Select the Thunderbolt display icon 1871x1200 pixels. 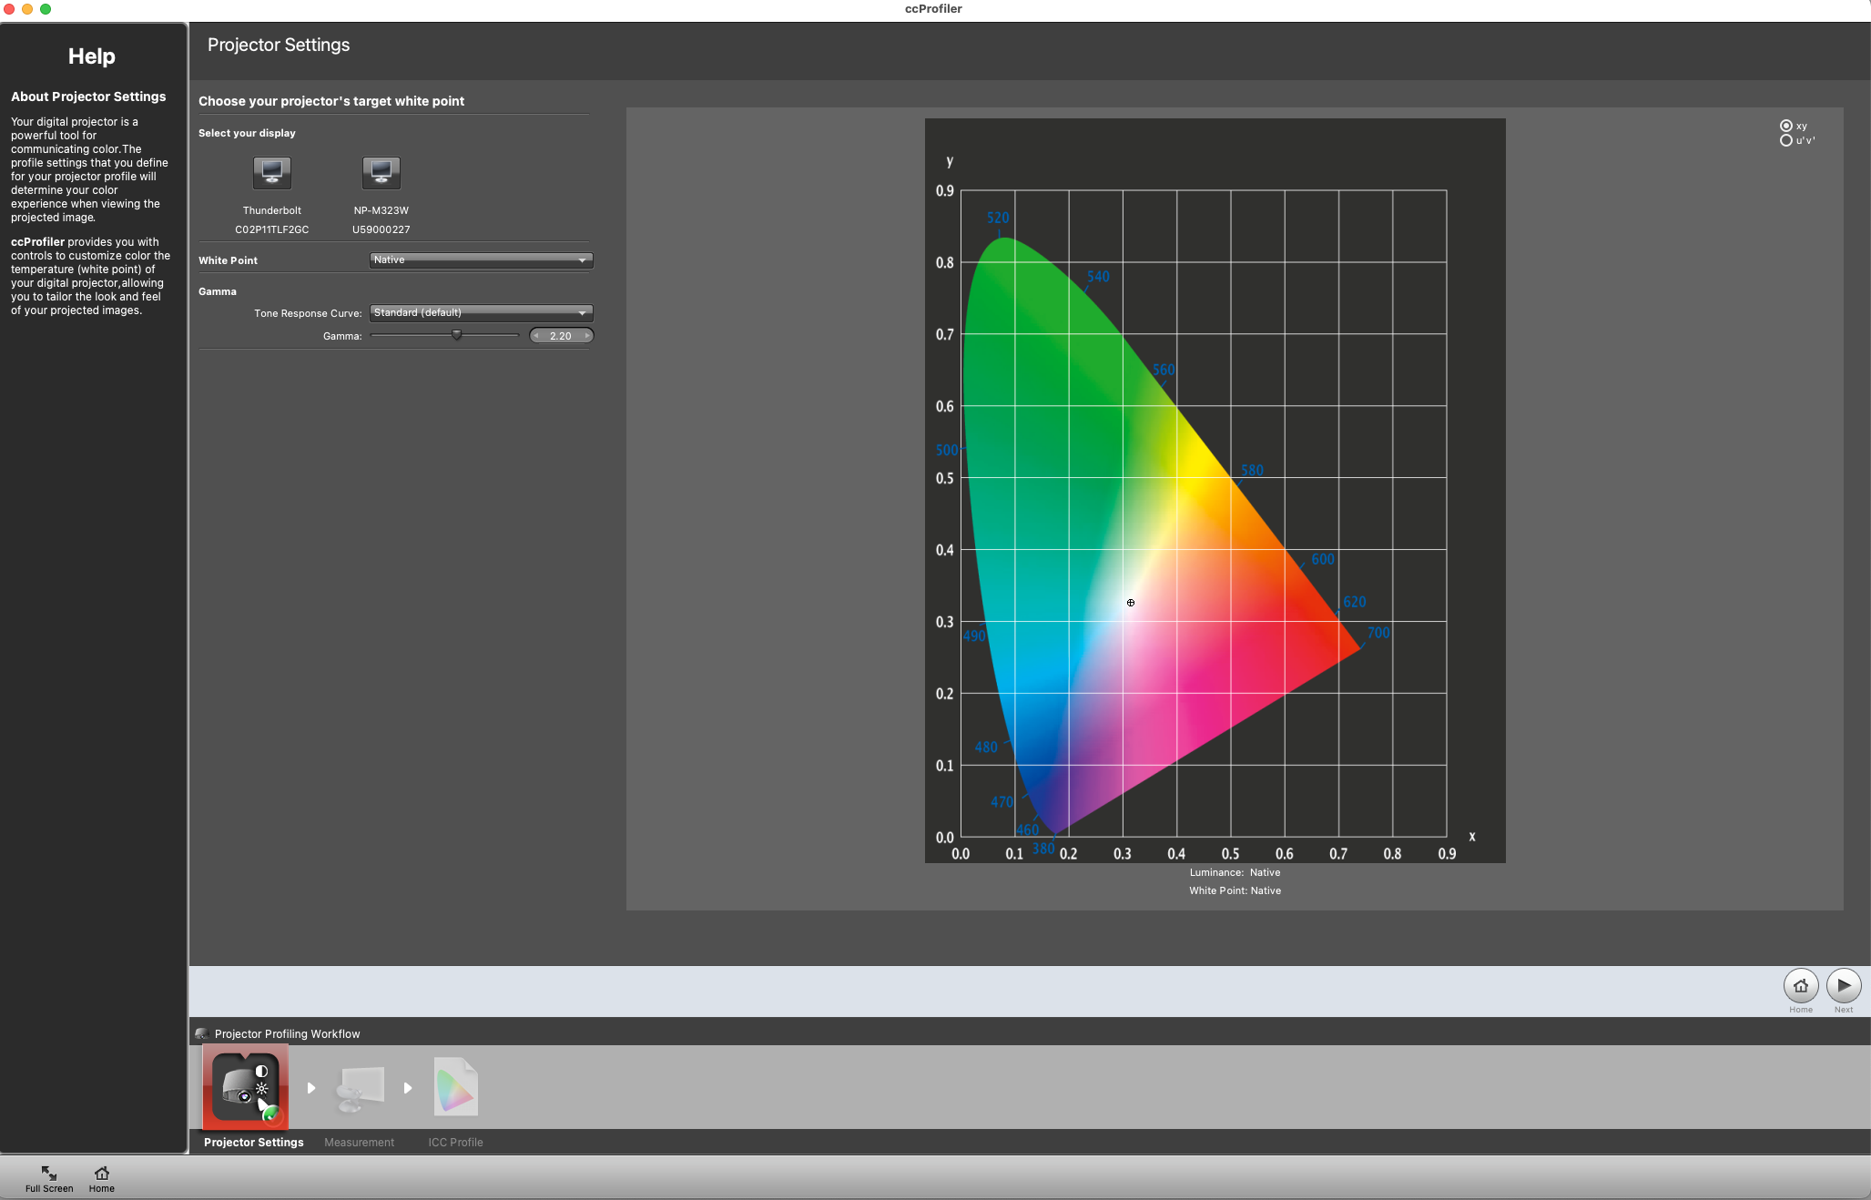tap(271, 172)
